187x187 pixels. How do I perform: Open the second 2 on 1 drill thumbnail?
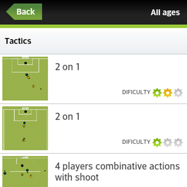(25, 128)
